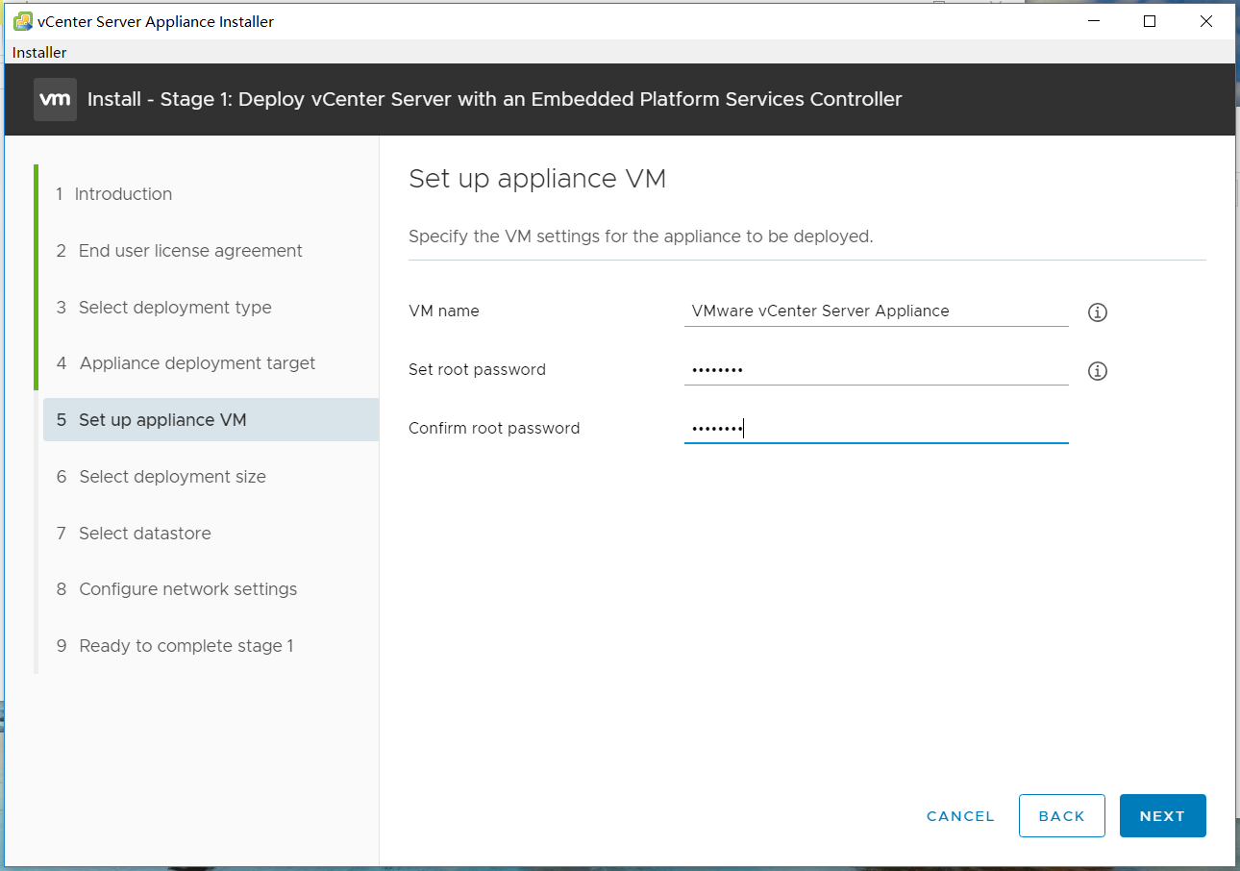Select step 8 Configure network settings

pos(177,589)
